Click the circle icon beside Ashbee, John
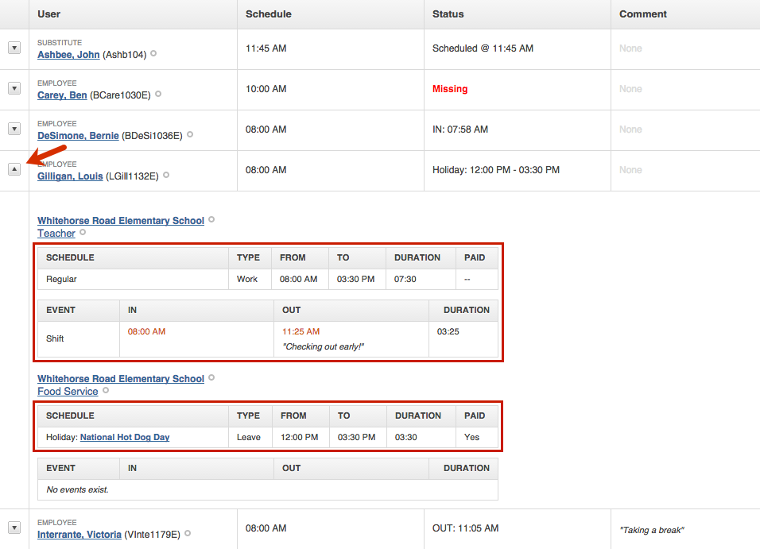Screen dimensions: 760x549 click(153, 54)
